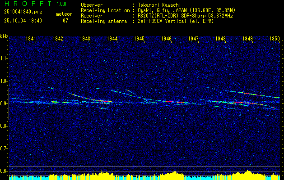The width and height of the screenshot is (284, 180).
Task: Select the filename 2510041940.png
Action: (23, 12)
